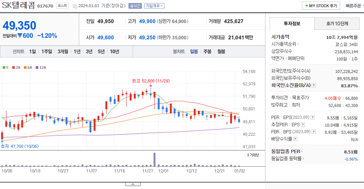Click the 거래대금 value 21,041
Viewport: 364px width, 189px height.
point(236,37)
